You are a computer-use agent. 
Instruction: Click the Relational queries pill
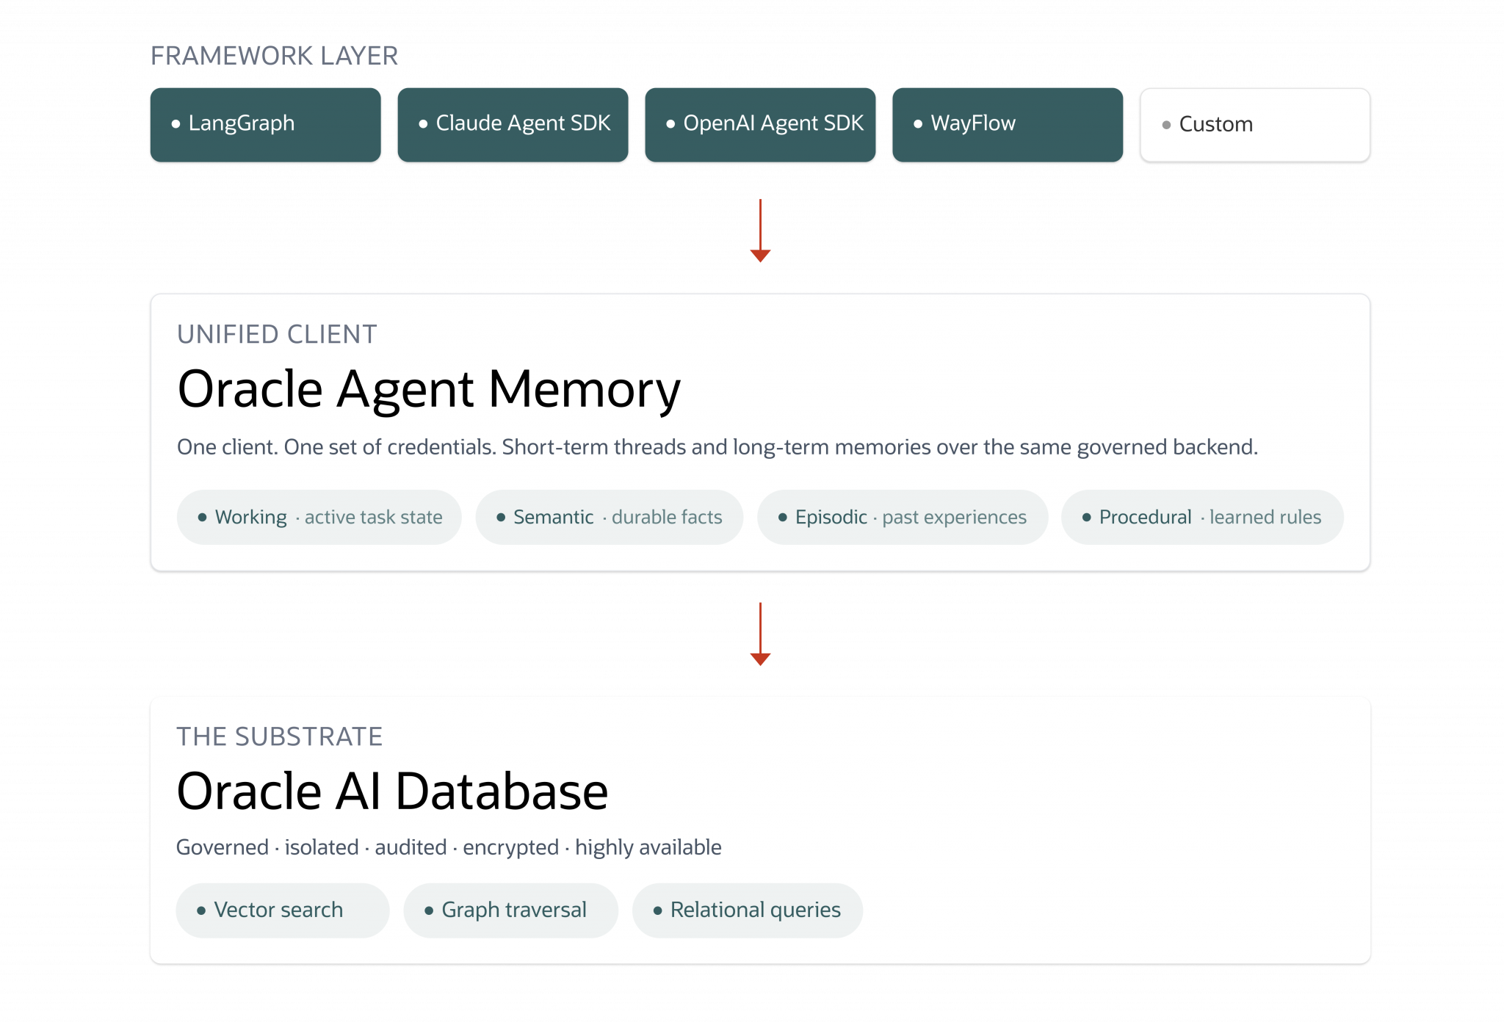click(748, 910)
